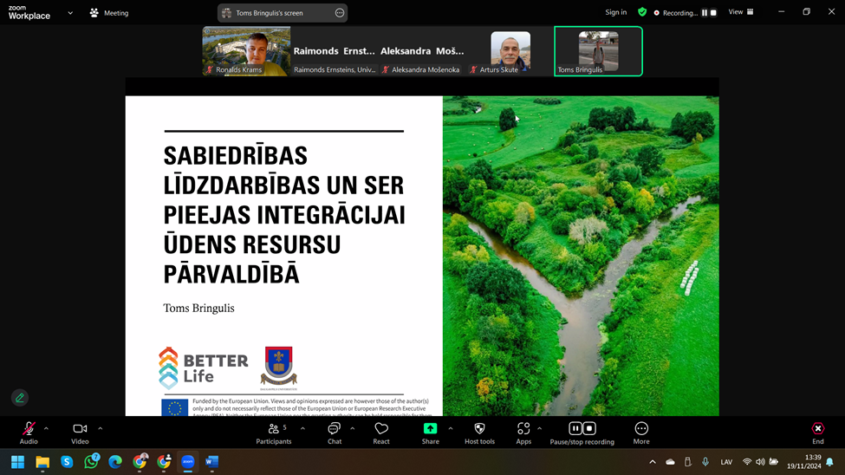Open the Windows Start menu
Screen dimensions: 845x475
pyautogui.click(x=18, y=462)
